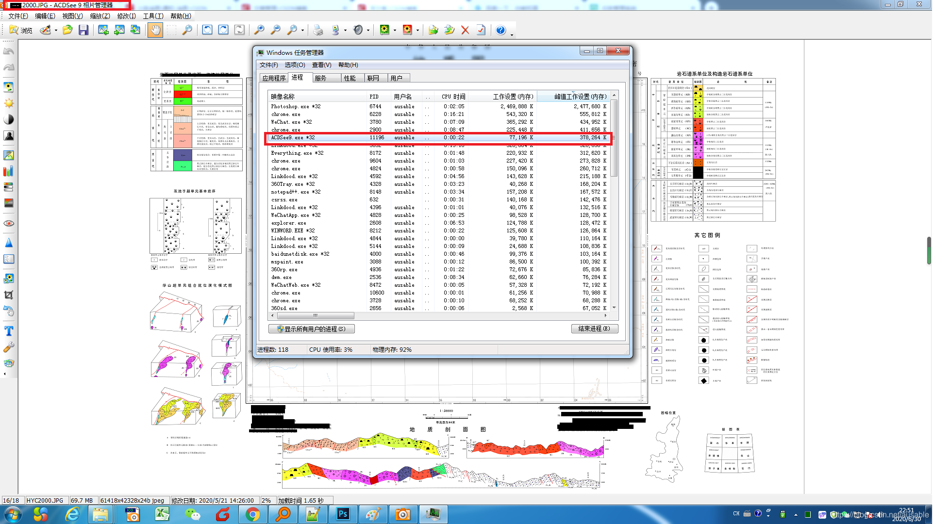Click the print icon in toolbar

pos(318,30)
